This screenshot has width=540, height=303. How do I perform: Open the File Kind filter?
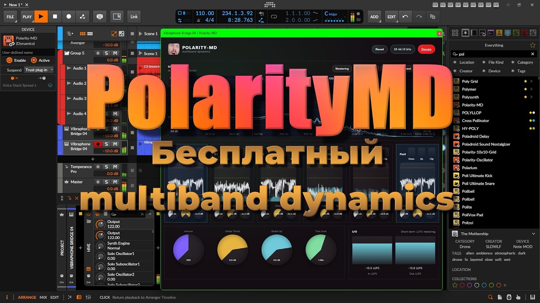[493, 62]
